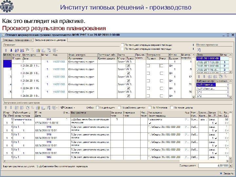Click list settings icon in Дефицит toolbar

coord(38,50)
